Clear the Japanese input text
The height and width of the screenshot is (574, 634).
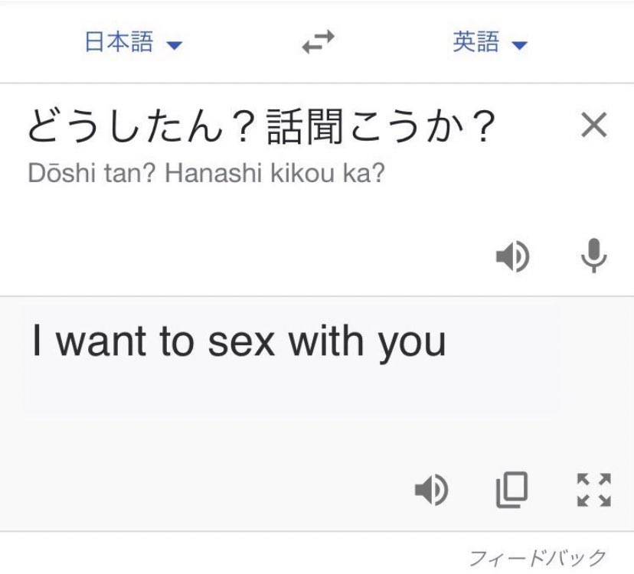593,125
